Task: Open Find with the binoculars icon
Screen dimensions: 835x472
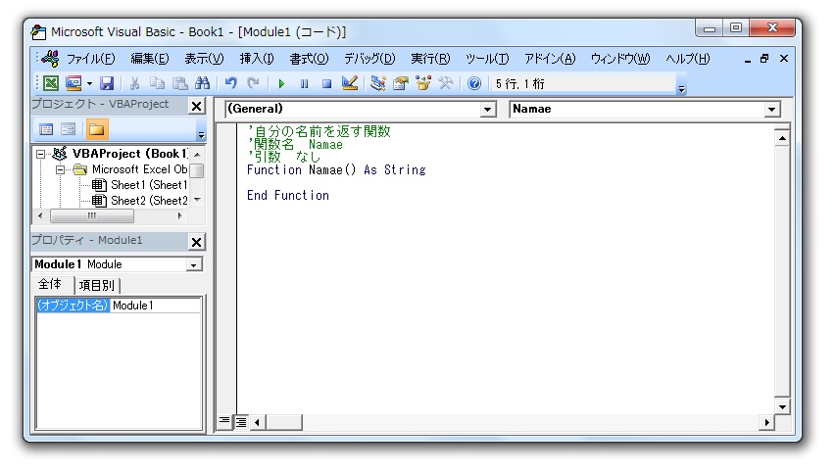Action: pos(202,83)
